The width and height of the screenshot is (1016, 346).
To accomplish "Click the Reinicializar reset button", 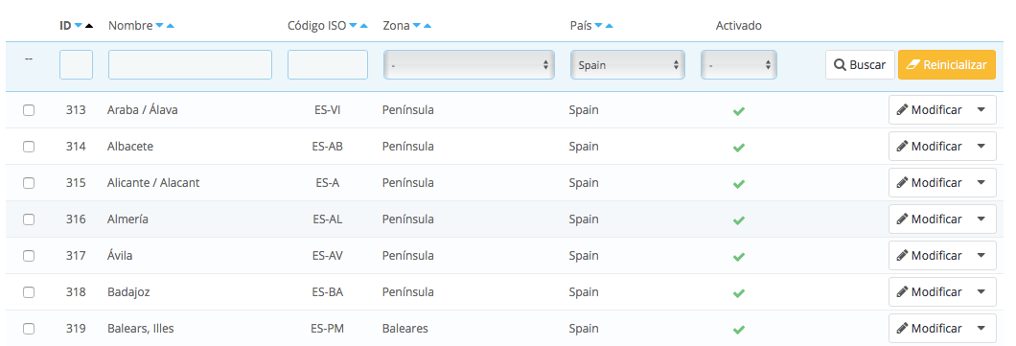I will click(947, 65).
